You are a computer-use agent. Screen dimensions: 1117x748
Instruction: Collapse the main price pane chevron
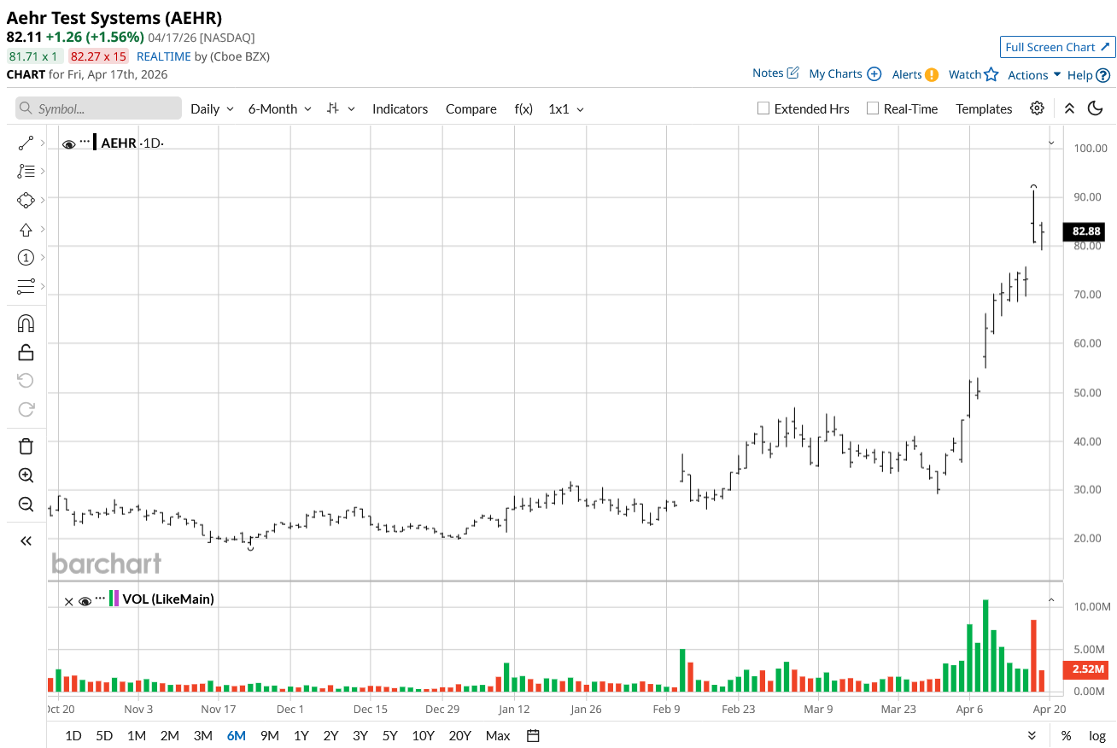coord(1051,143)
